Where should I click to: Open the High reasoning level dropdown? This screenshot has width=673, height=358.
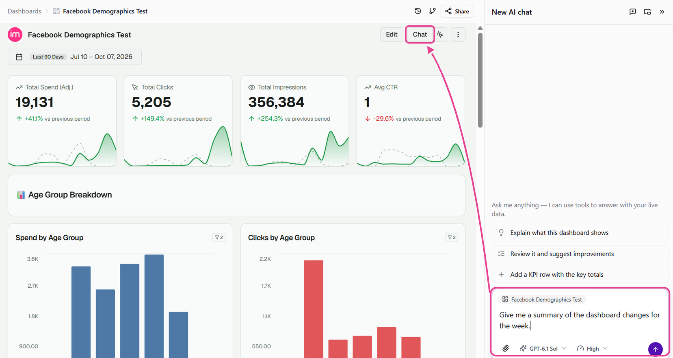[592, 348]
